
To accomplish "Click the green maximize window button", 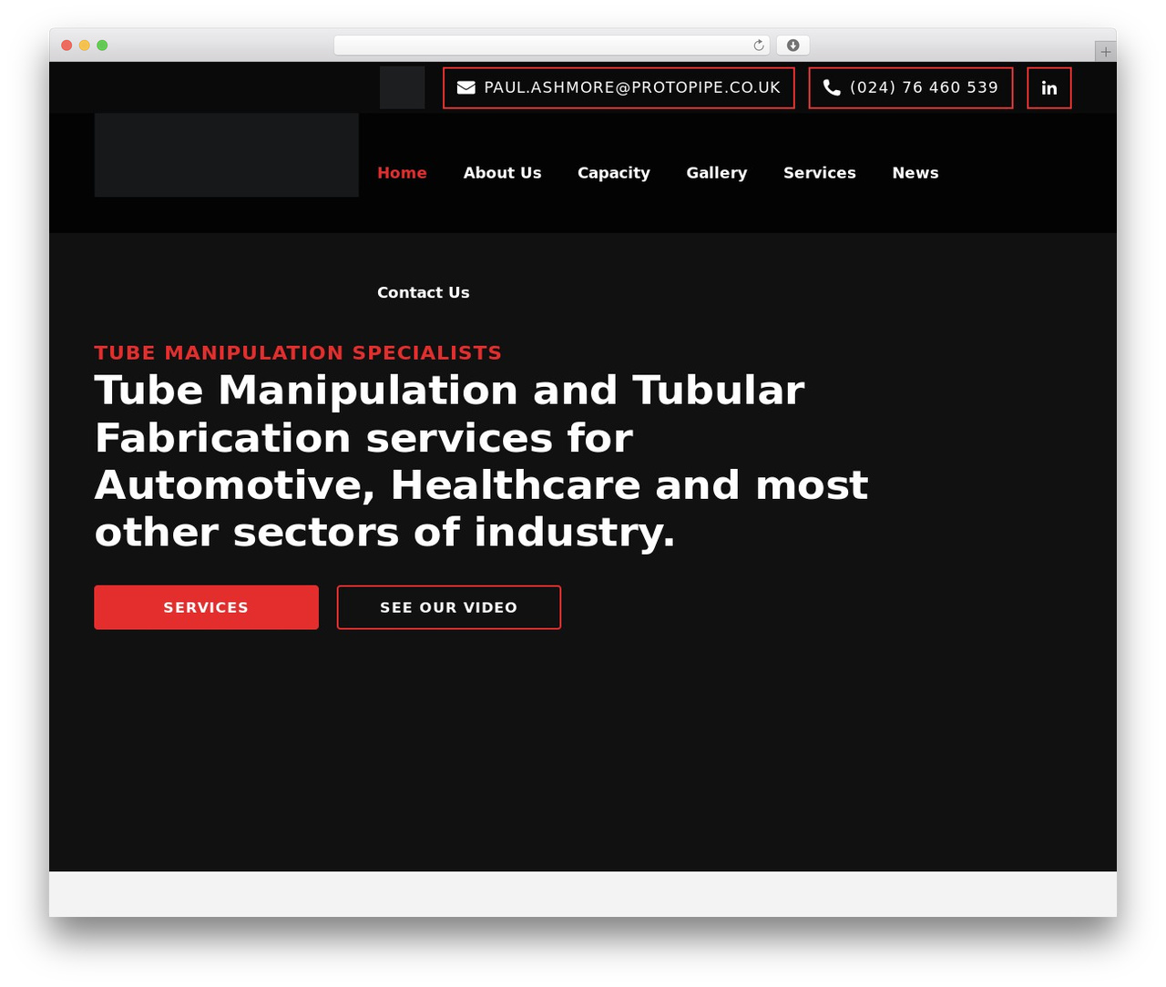I will point(102,46).
